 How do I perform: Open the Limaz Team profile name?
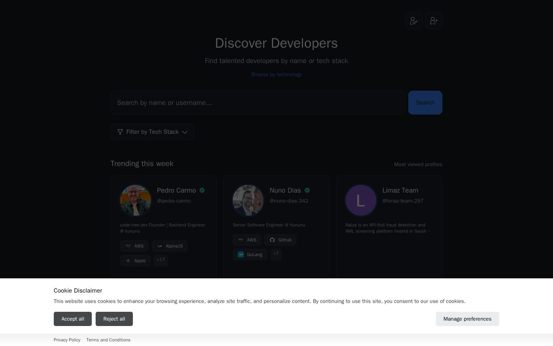(400, 190)
